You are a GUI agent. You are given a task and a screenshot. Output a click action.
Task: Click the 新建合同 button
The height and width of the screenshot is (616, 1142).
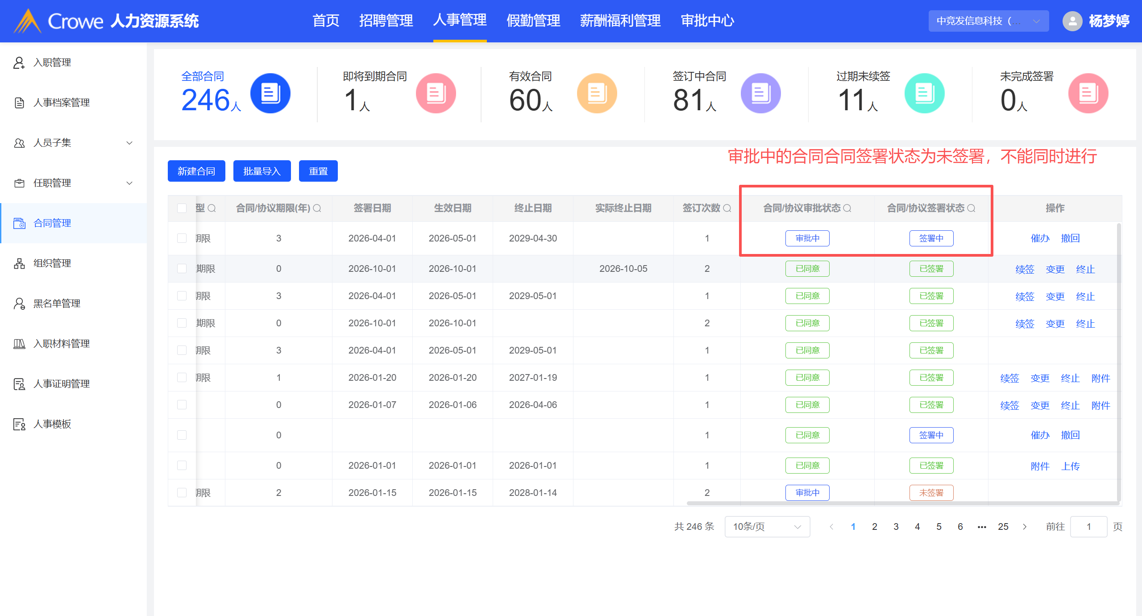[196, 171]
